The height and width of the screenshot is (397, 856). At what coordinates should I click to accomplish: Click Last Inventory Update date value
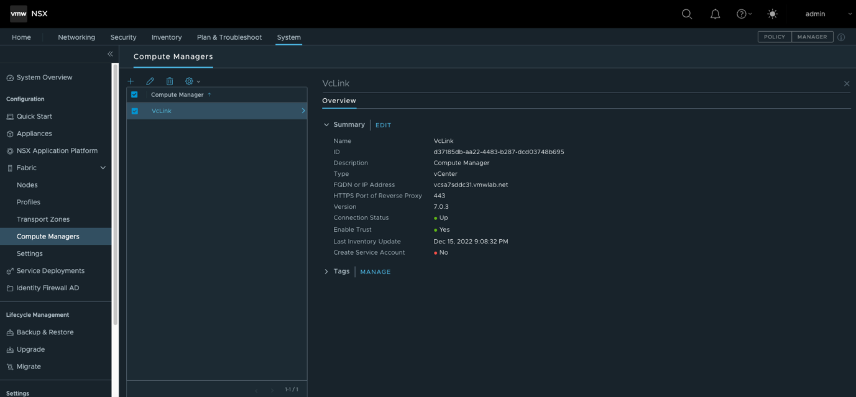click(x=471, y=242)
